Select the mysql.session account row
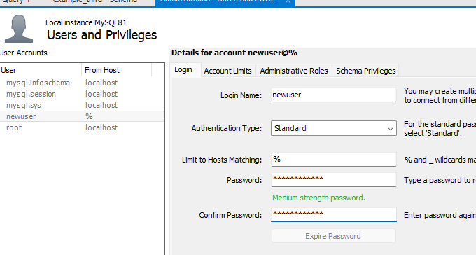 click(x=83, y=94)
